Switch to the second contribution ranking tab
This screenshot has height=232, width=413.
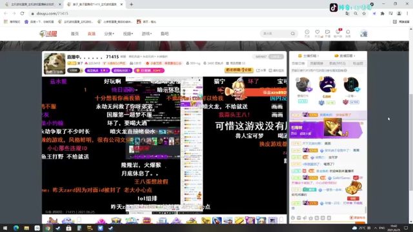(x=316, y=63)
